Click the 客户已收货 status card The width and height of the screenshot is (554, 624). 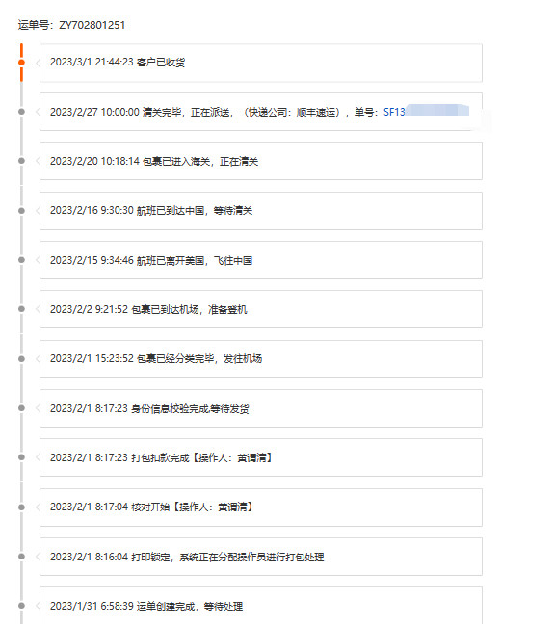[x=261, y=63]
